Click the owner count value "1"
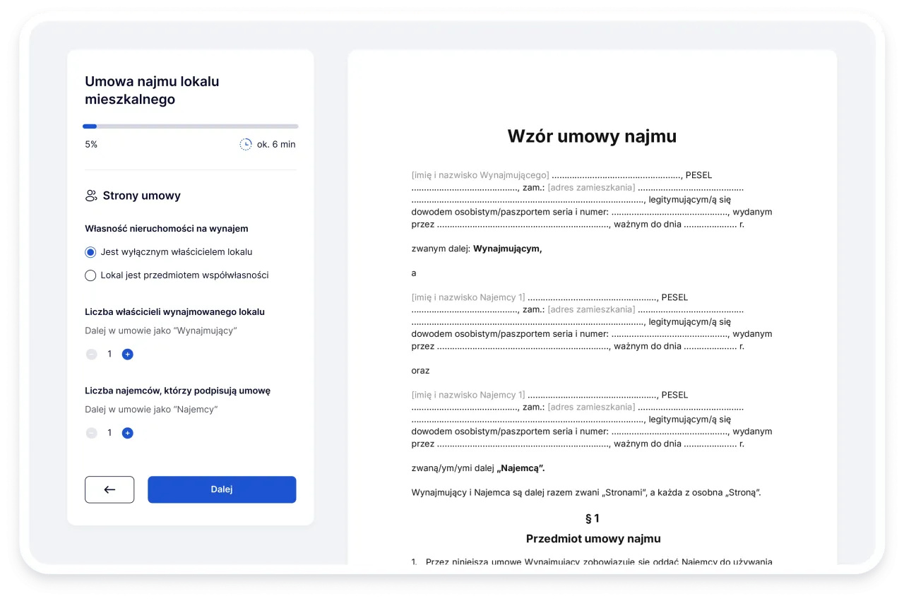904x601 pixels. coord(109,354)
